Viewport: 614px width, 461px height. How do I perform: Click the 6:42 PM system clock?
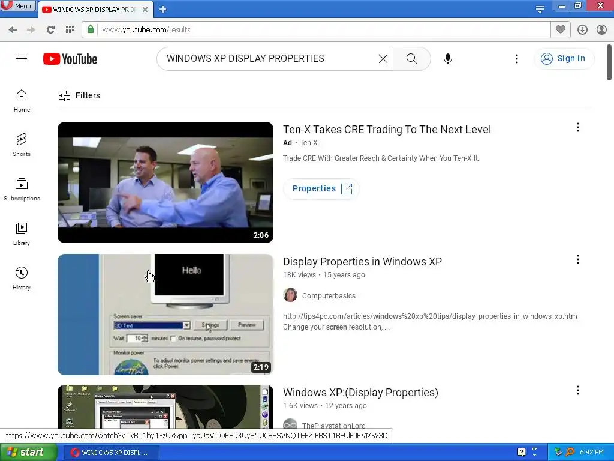pyautogui.click(x=592, y=453)
